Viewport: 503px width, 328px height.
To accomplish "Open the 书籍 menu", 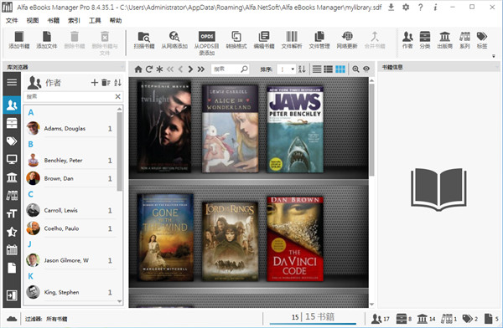I will tap(54, 20).
